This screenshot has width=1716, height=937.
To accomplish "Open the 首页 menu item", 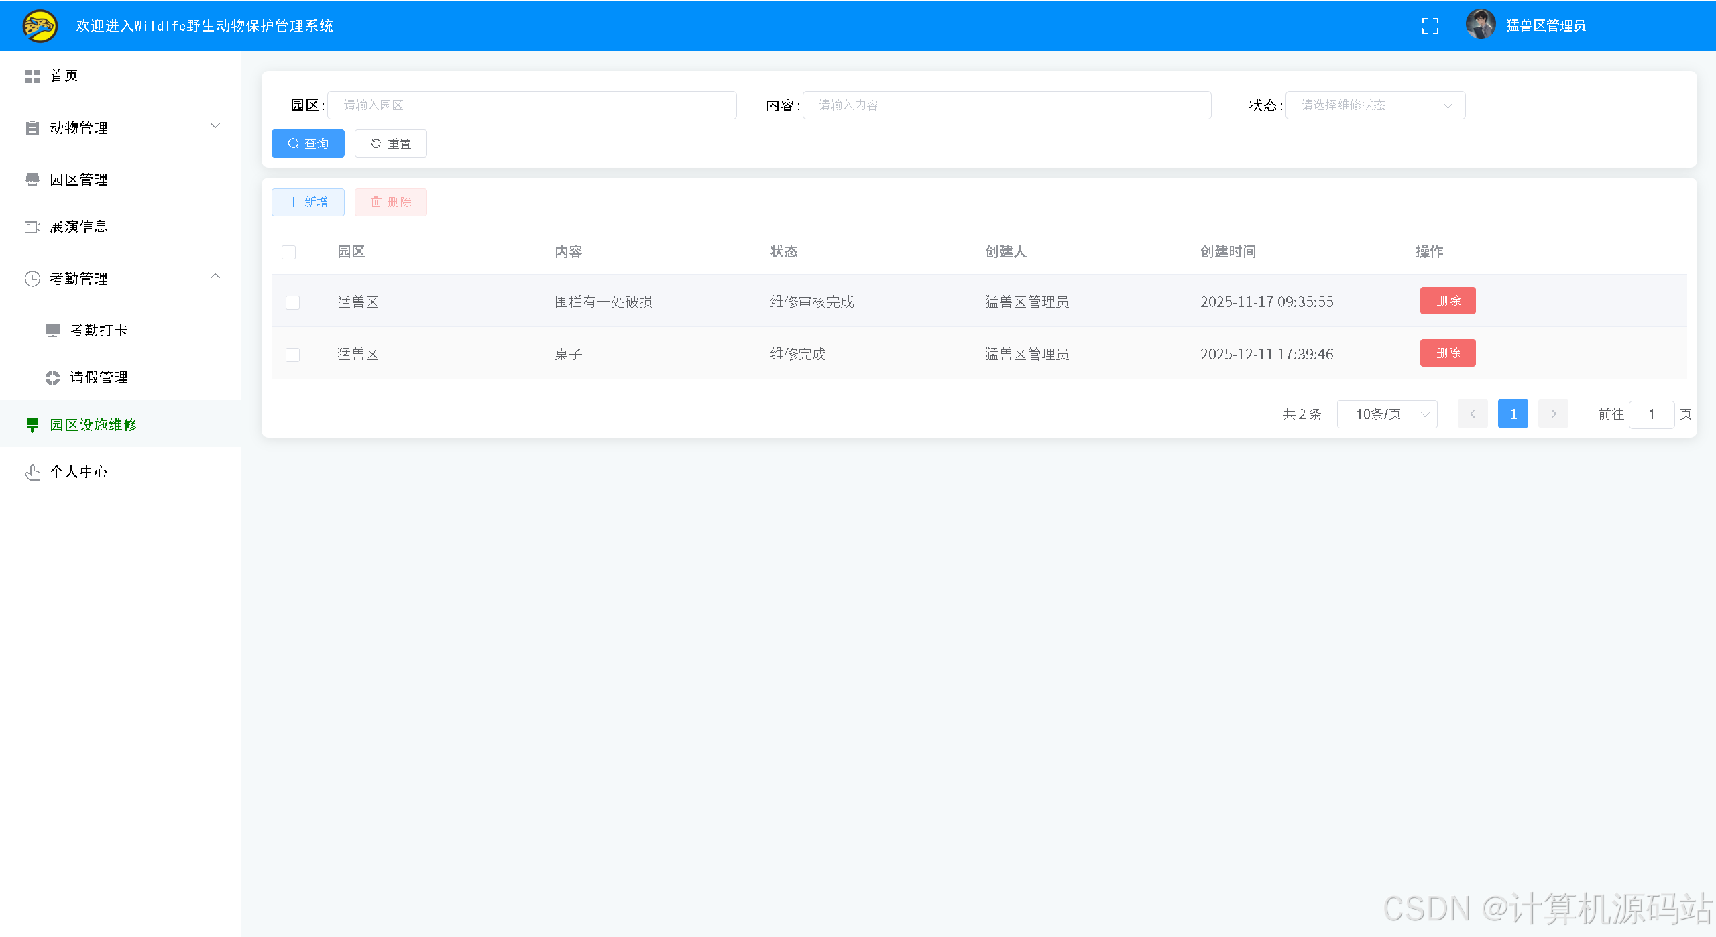I will (121, 76).
